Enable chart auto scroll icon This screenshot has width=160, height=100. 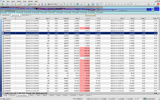(81, 4)
